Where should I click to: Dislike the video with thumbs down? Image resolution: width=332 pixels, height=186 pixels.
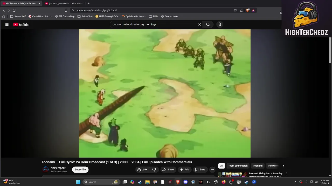154,169
